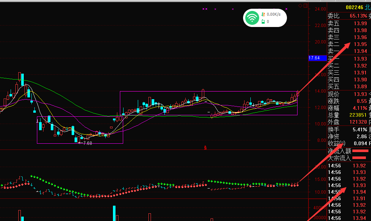Click the 外盘 121320 value
The height and width of the screenshot is (221, 371).
coord(358,122)
